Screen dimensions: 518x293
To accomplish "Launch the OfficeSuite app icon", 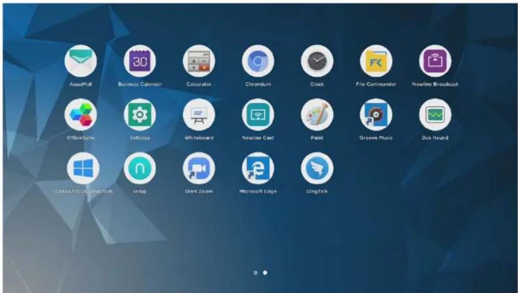I will point(81,115).
